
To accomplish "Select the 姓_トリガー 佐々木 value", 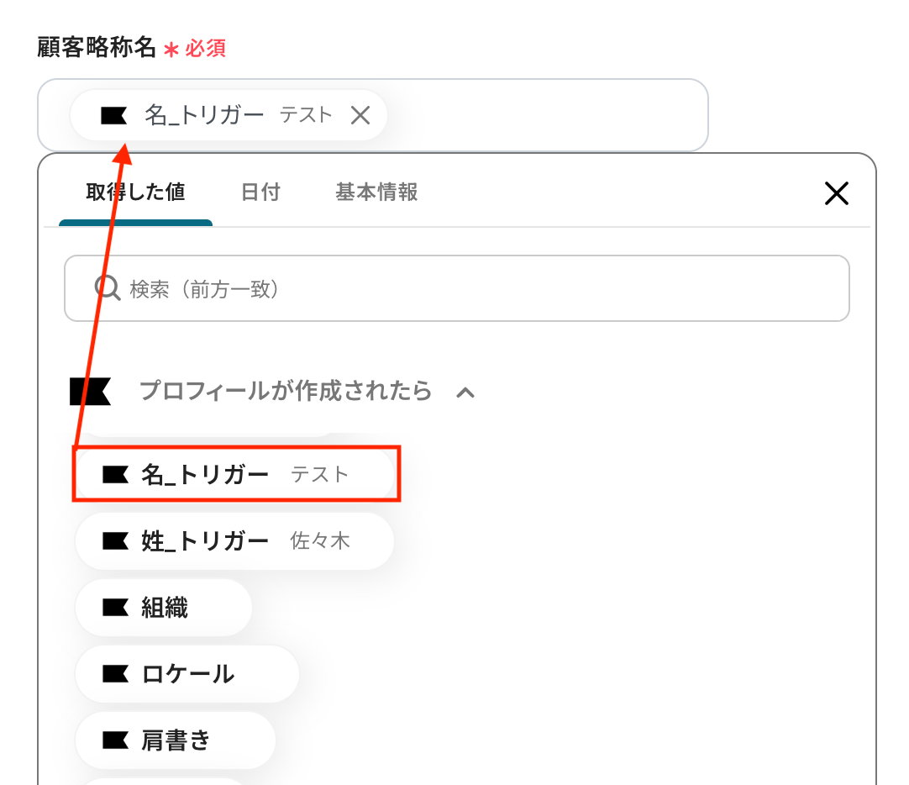I will 234,541.
